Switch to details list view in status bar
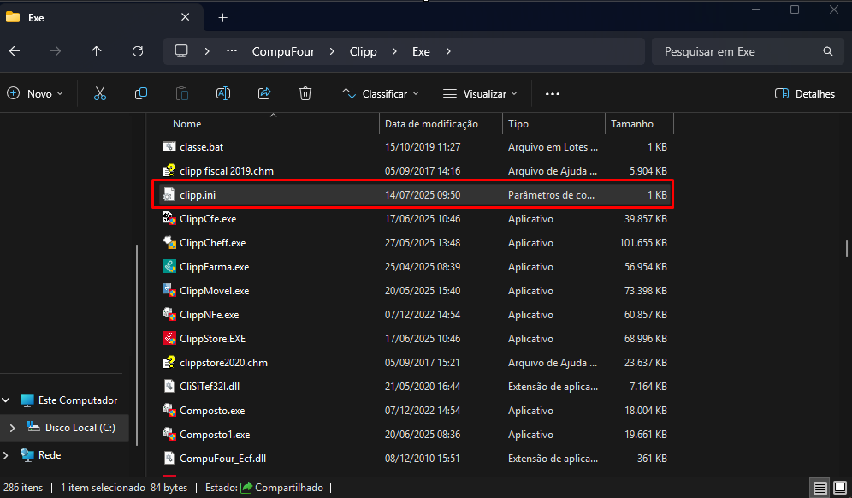852x498 pixels. pos(819,488)
